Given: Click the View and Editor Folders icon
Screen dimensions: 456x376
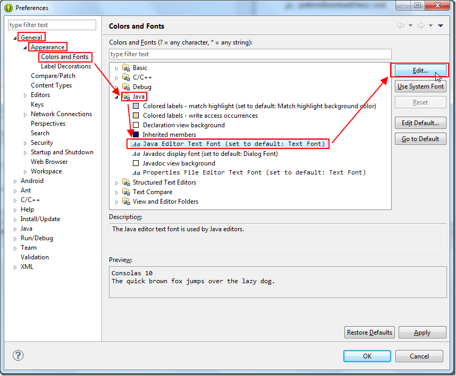Looking at the screenshot, I should pos(126,202).
